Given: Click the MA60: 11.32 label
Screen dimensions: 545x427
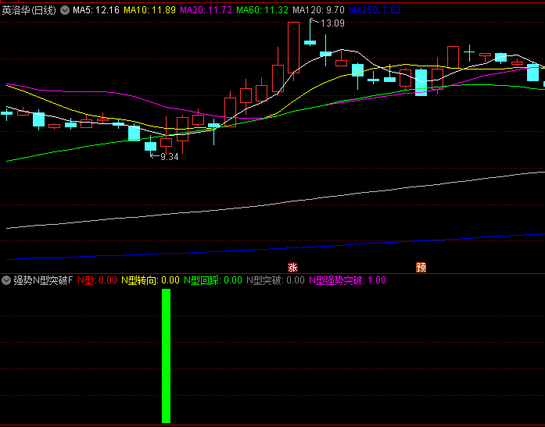Looking at the screenshot, I should point(263,10).
